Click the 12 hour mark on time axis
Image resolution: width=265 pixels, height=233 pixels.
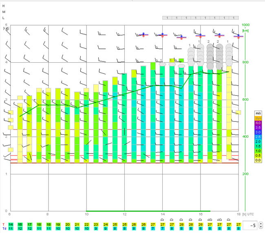pyautogui.click(x=125, y=214)
